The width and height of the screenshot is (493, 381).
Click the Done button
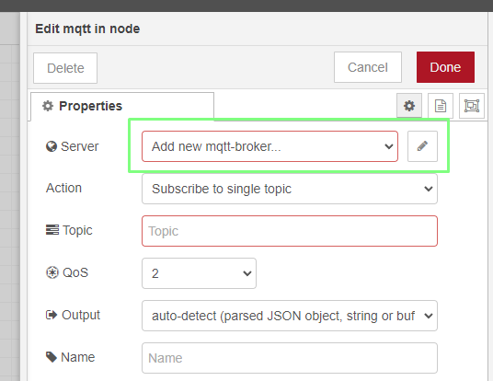(x=445, y=67)
